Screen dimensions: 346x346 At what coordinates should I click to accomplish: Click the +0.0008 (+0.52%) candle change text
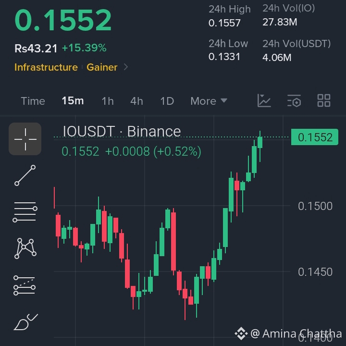[153, 151]
